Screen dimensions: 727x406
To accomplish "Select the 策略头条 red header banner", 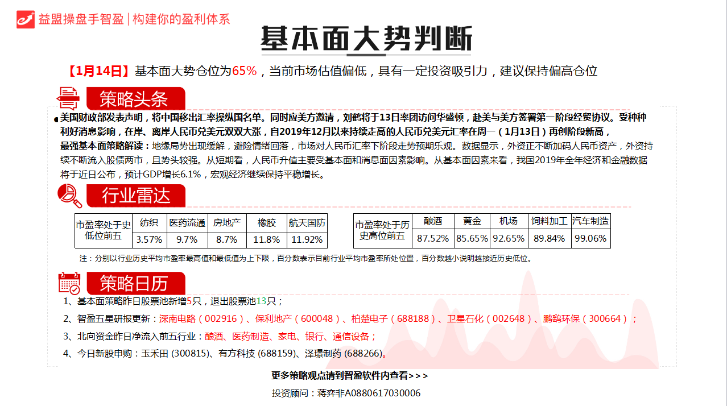I will tap(135, 99).
